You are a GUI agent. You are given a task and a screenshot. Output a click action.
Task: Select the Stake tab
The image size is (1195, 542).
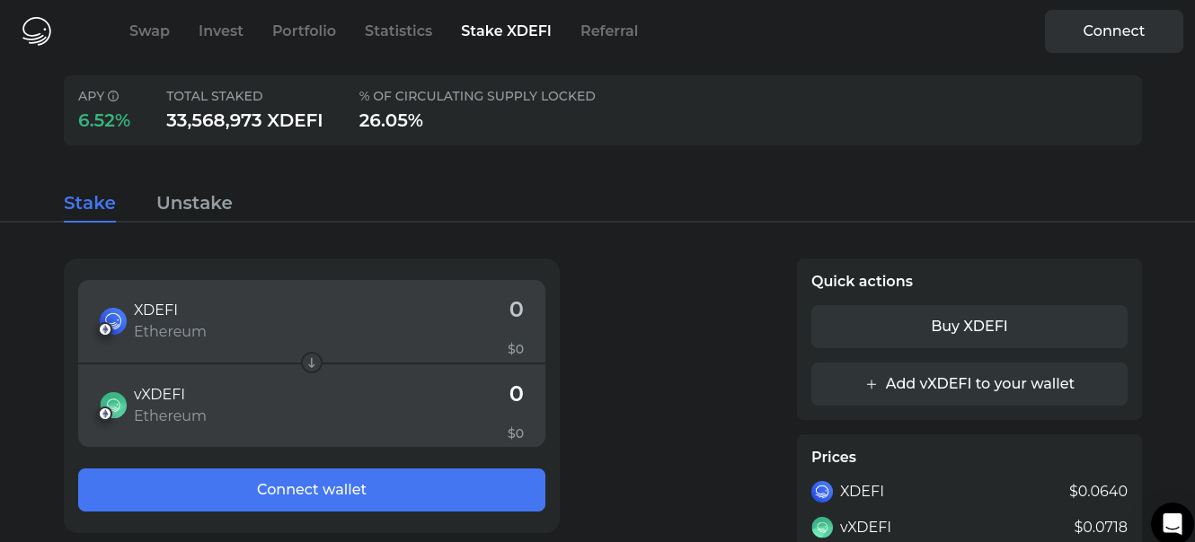(89, 203)
